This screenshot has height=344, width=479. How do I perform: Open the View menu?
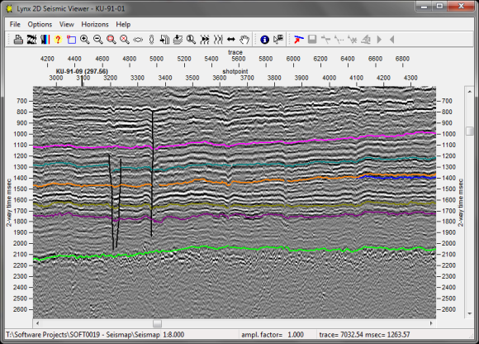[67, 25]
